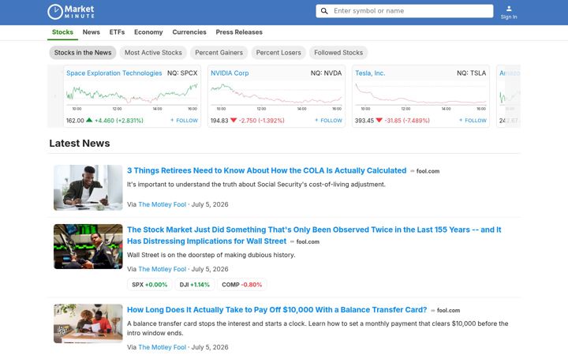This screenshot has width=568, height=355.
Task: Follow Tesla, Inc. stock
Action: [473, 120]
